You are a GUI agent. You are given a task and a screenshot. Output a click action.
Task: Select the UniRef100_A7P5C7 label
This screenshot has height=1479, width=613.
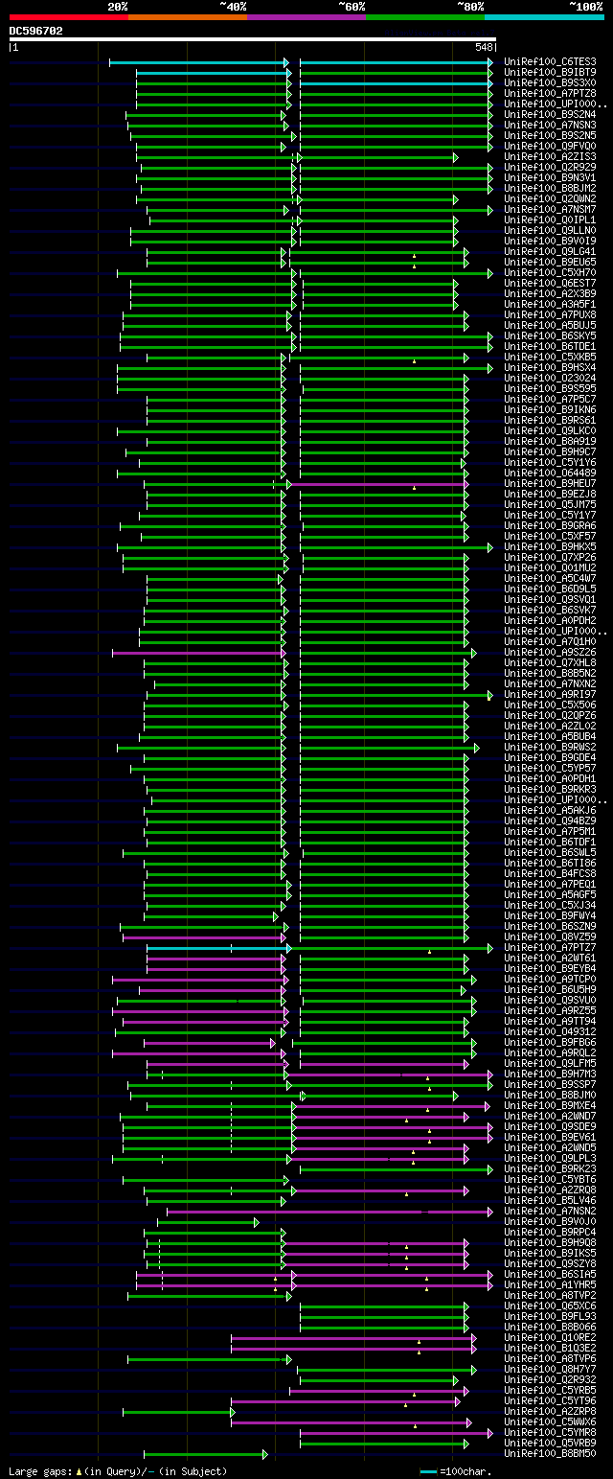click(x=550, y=400)
